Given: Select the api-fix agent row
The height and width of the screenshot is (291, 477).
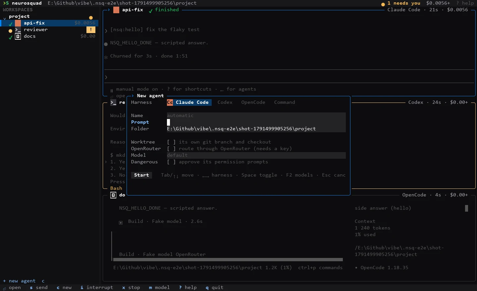Looking at the screenshot, I should click(50, 23).
